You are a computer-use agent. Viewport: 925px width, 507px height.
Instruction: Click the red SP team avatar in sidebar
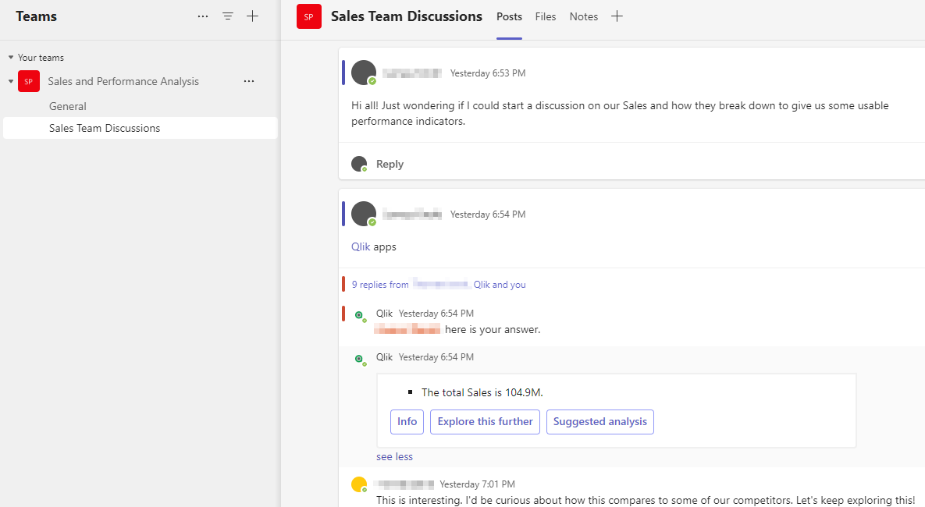pos(29,81)
